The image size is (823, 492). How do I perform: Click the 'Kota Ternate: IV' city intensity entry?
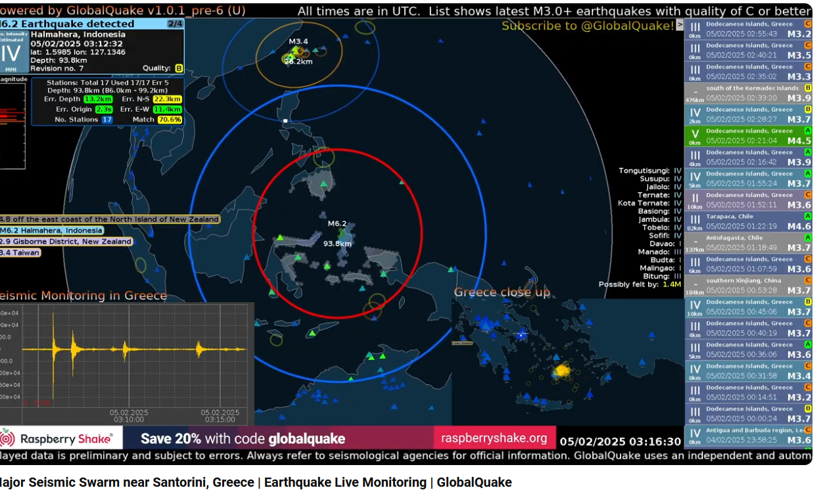coord(649,204)
